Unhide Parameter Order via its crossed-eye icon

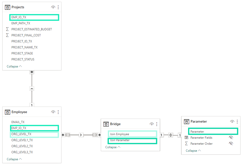tap(231, 143)
